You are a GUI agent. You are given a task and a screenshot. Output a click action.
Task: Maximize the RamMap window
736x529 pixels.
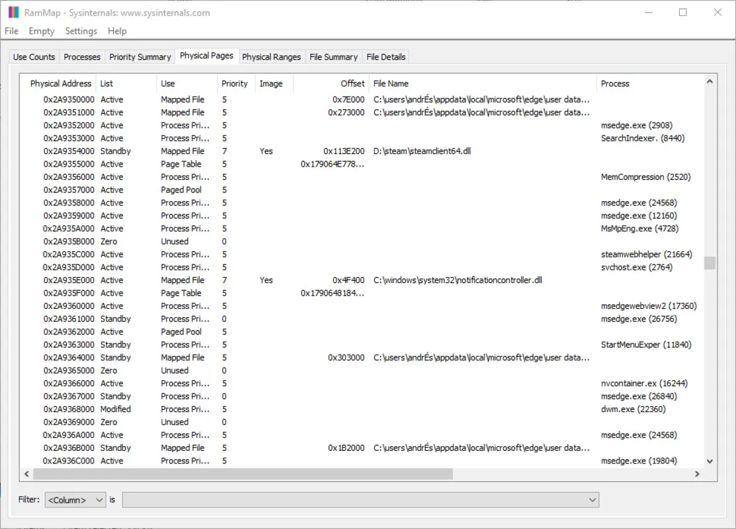(x=683, y=12)
